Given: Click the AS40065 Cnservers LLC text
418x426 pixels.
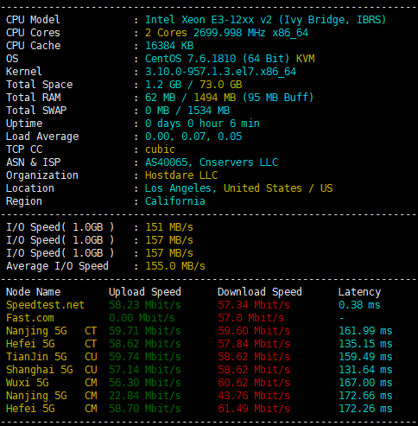Looking at the screenshot, I should click(x=212, y=162).
